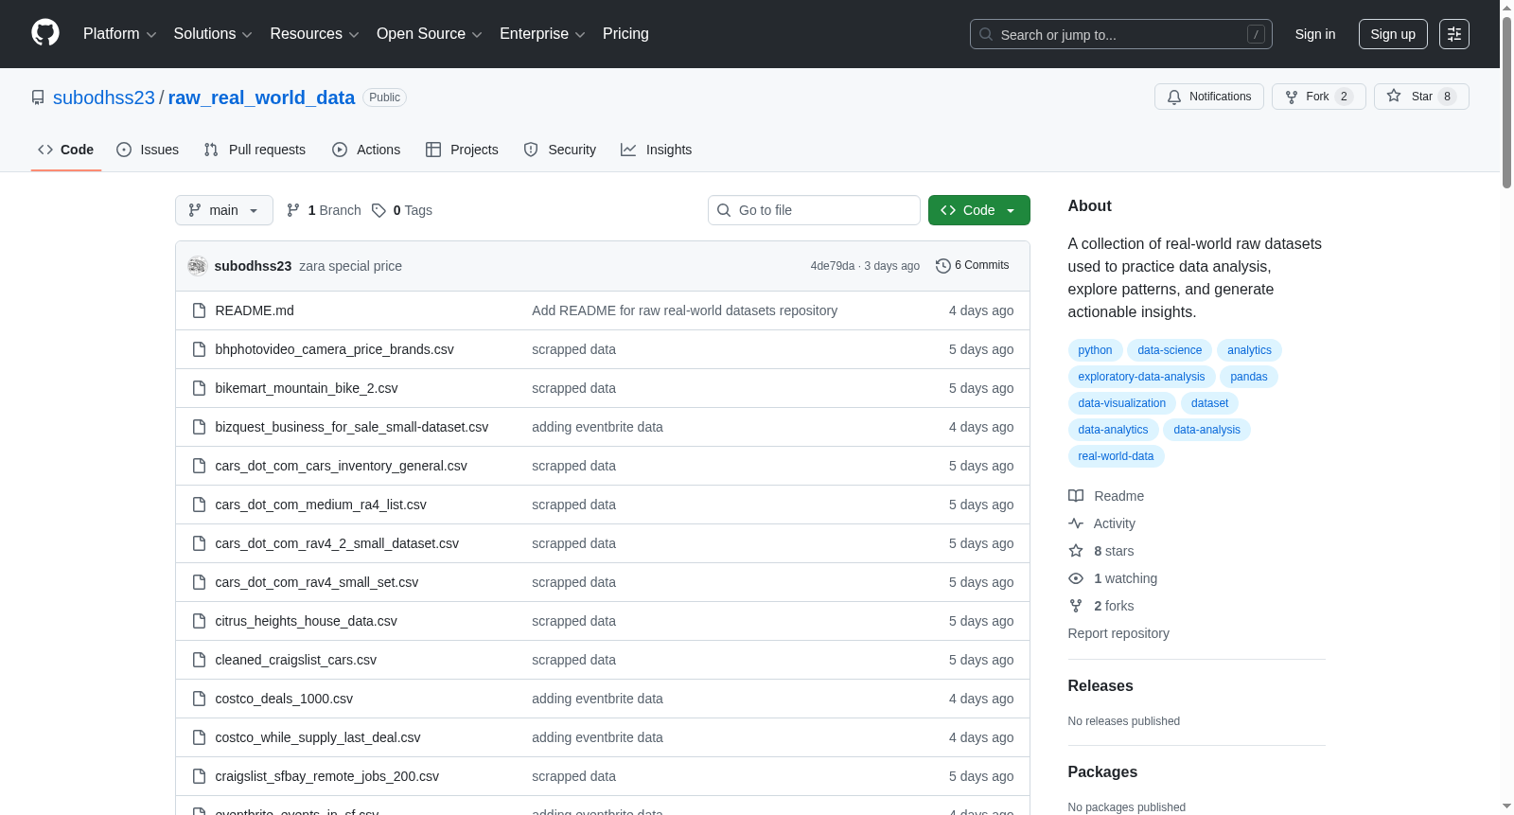Click the Sign in link
Viewport: 1514px width, 815px height.
click(x=1315, y=34)
